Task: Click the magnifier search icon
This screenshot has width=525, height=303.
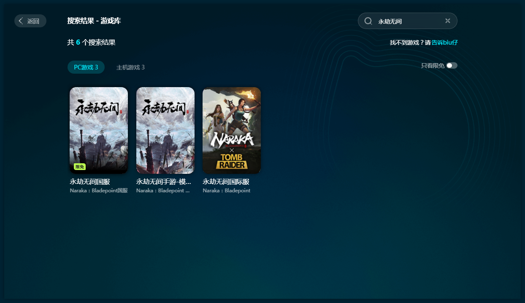Action: click(x=368, y=21)
